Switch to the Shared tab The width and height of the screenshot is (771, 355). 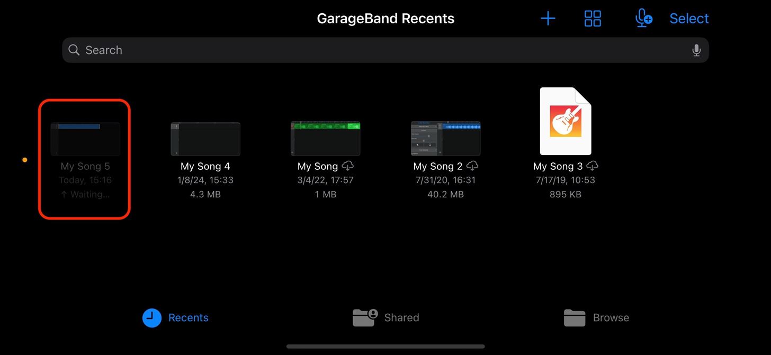[x=386, y=318]
